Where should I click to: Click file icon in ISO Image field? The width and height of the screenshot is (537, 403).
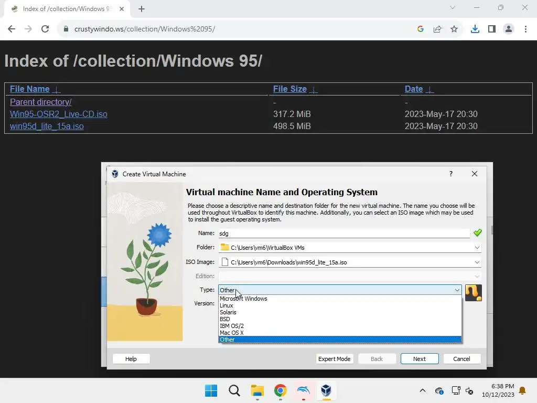[x=224, y=262]
